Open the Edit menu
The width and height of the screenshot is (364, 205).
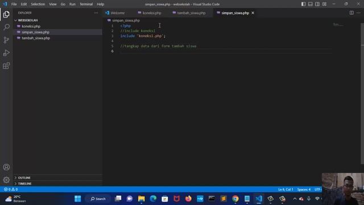point(24,4)
